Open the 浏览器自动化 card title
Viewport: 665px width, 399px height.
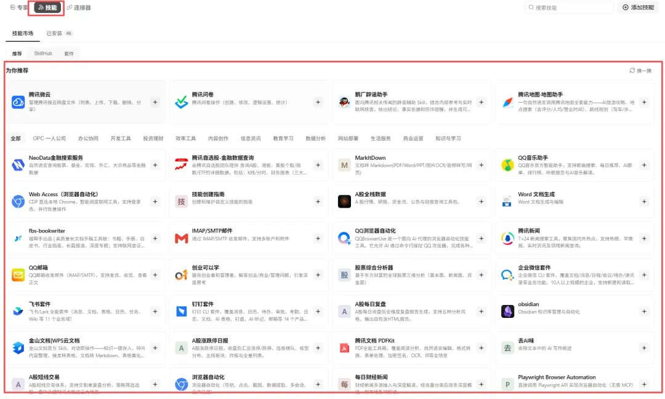pyautogui.click(x=208, y=377)
